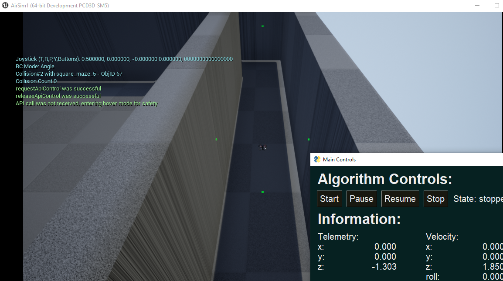Click the green marker near the top corridor
The width and height of the screenshot is (503, 281).
point(262,26)
